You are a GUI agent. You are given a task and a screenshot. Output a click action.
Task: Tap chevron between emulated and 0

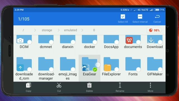pyautogui.click(x=82, y=30)
